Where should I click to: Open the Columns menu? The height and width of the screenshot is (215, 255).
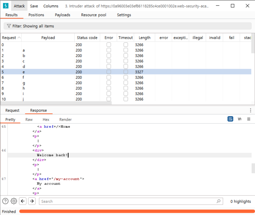pos(51,6)
